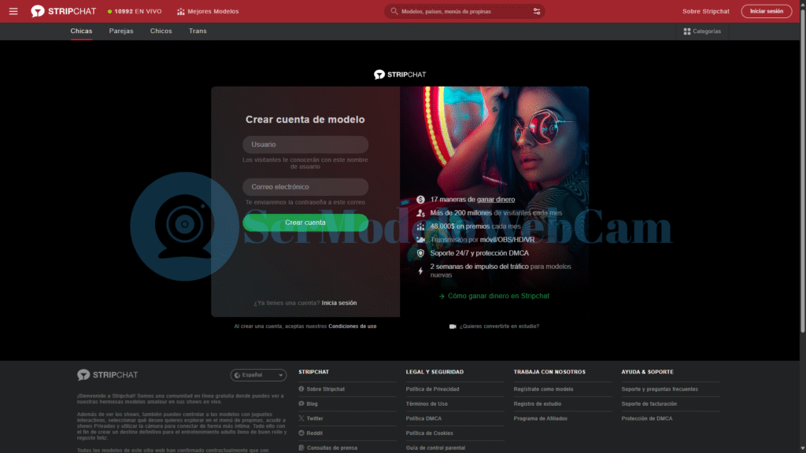Click the shield icon beside Soporte 24/7

tap(420, 253)
